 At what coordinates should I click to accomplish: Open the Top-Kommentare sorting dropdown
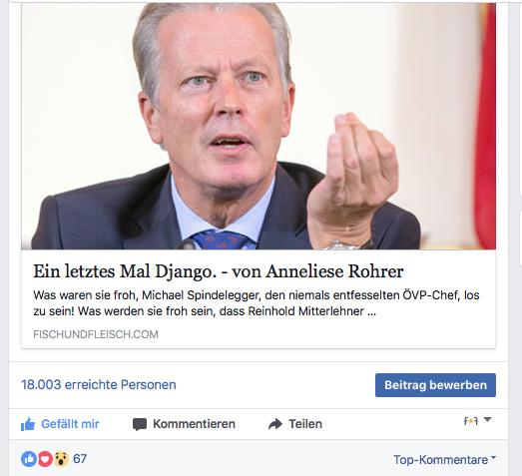point(445,460)
